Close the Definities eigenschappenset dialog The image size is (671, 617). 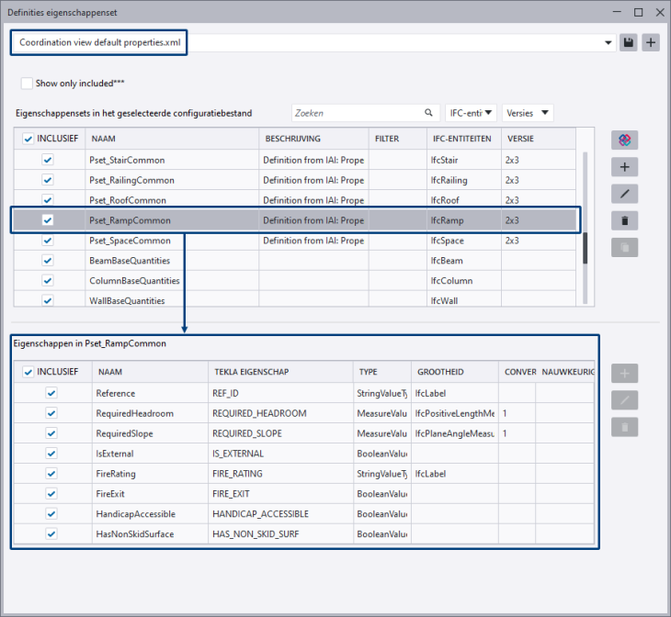click(x=658, y=13)
